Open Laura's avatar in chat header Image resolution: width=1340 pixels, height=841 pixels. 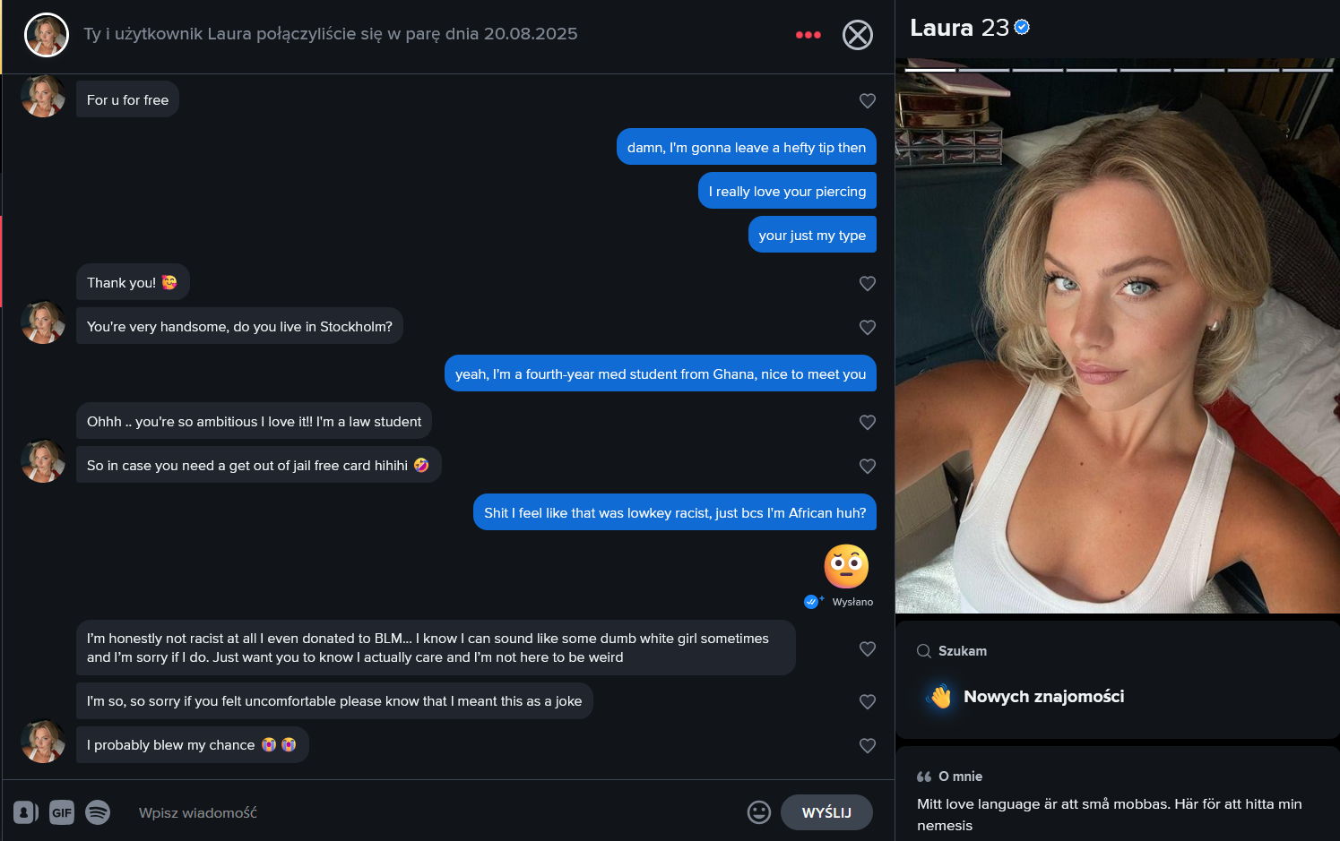pos(47,35)
